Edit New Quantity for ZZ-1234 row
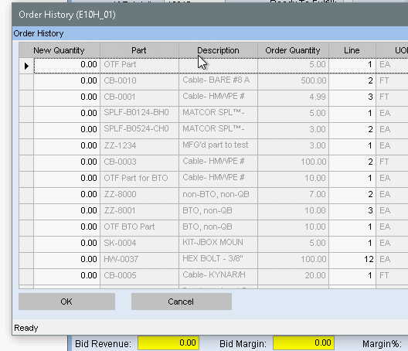The height and width of the screenshot is (351, 408). (67, 147)
